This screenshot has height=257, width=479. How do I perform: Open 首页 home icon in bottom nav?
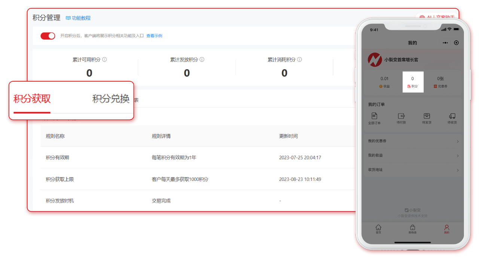click(378, 228)
